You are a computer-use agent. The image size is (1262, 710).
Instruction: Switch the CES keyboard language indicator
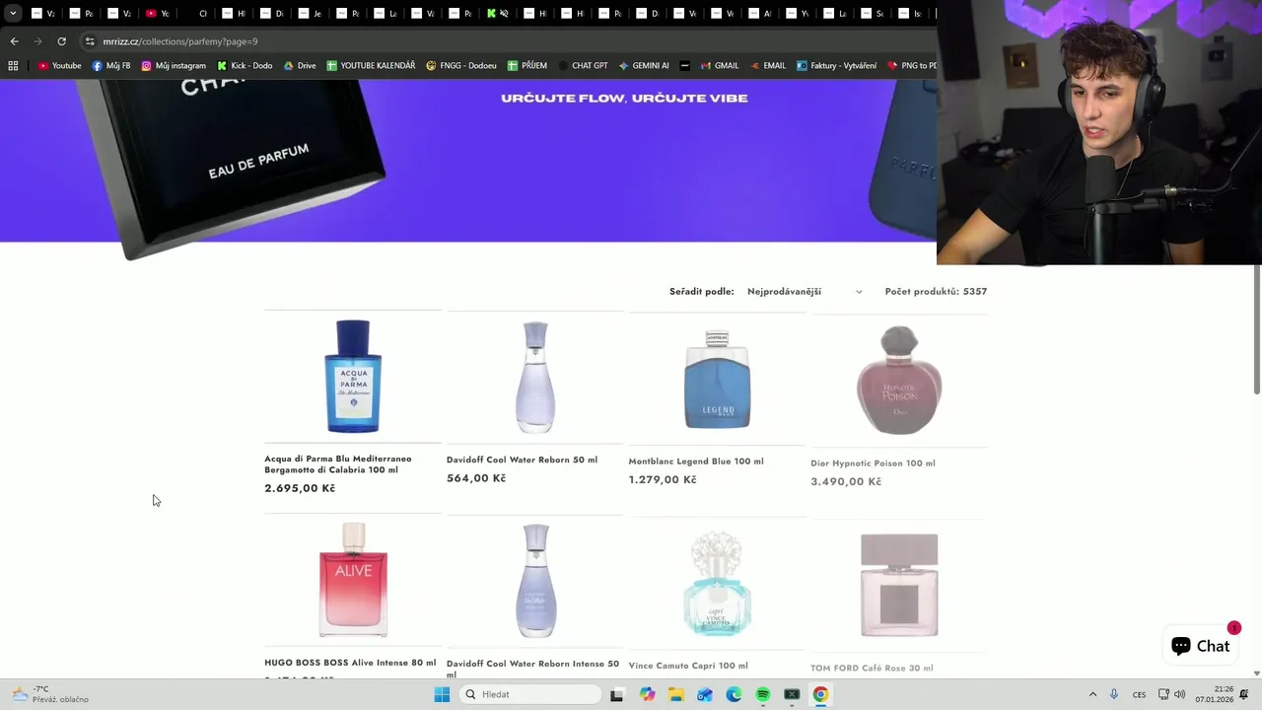1139,694
